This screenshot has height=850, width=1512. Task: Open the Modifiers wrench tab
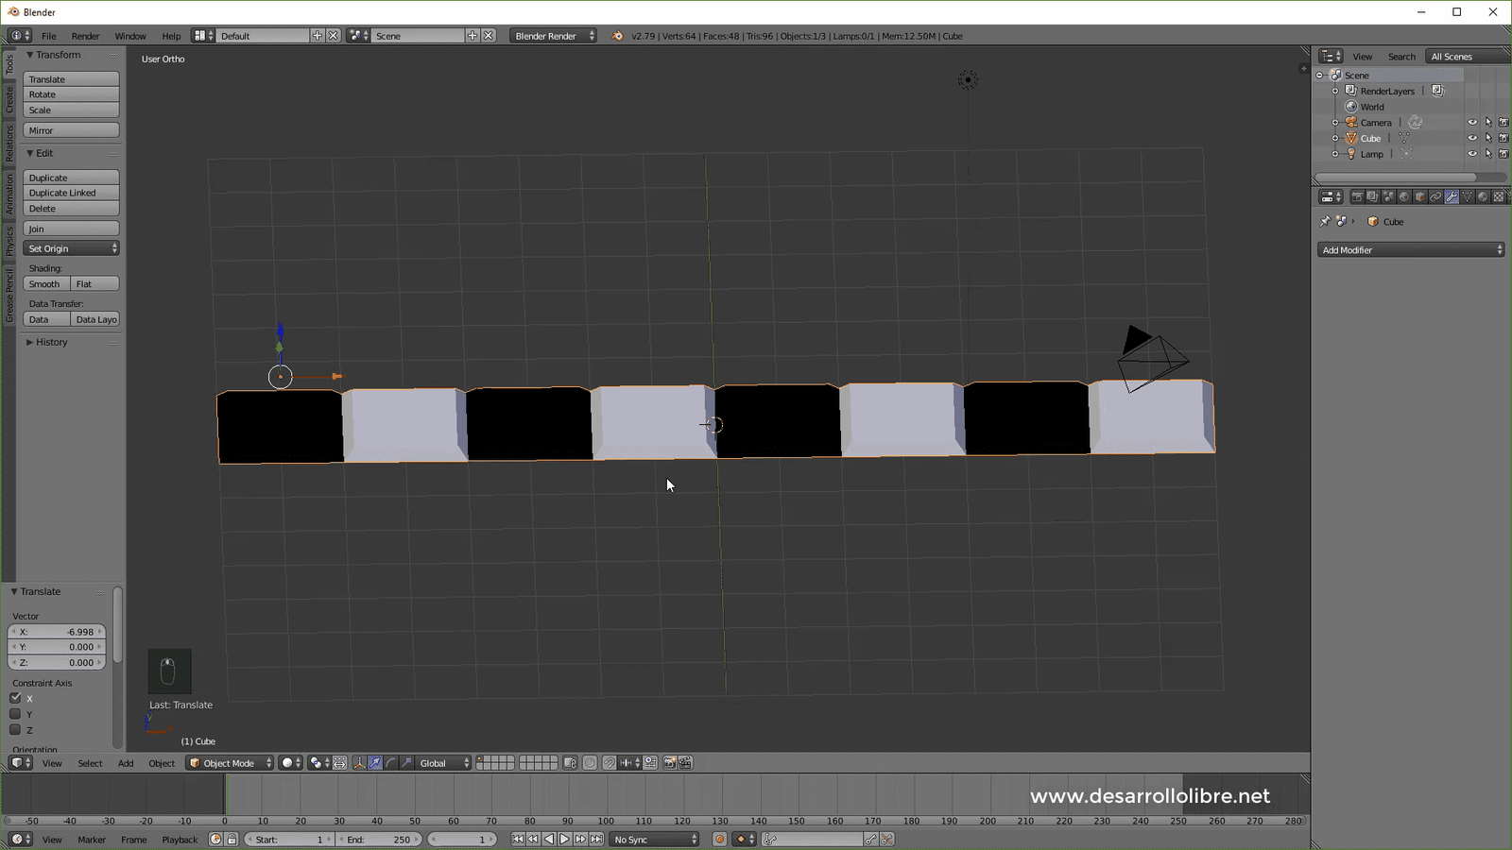tap(1452, 196)
